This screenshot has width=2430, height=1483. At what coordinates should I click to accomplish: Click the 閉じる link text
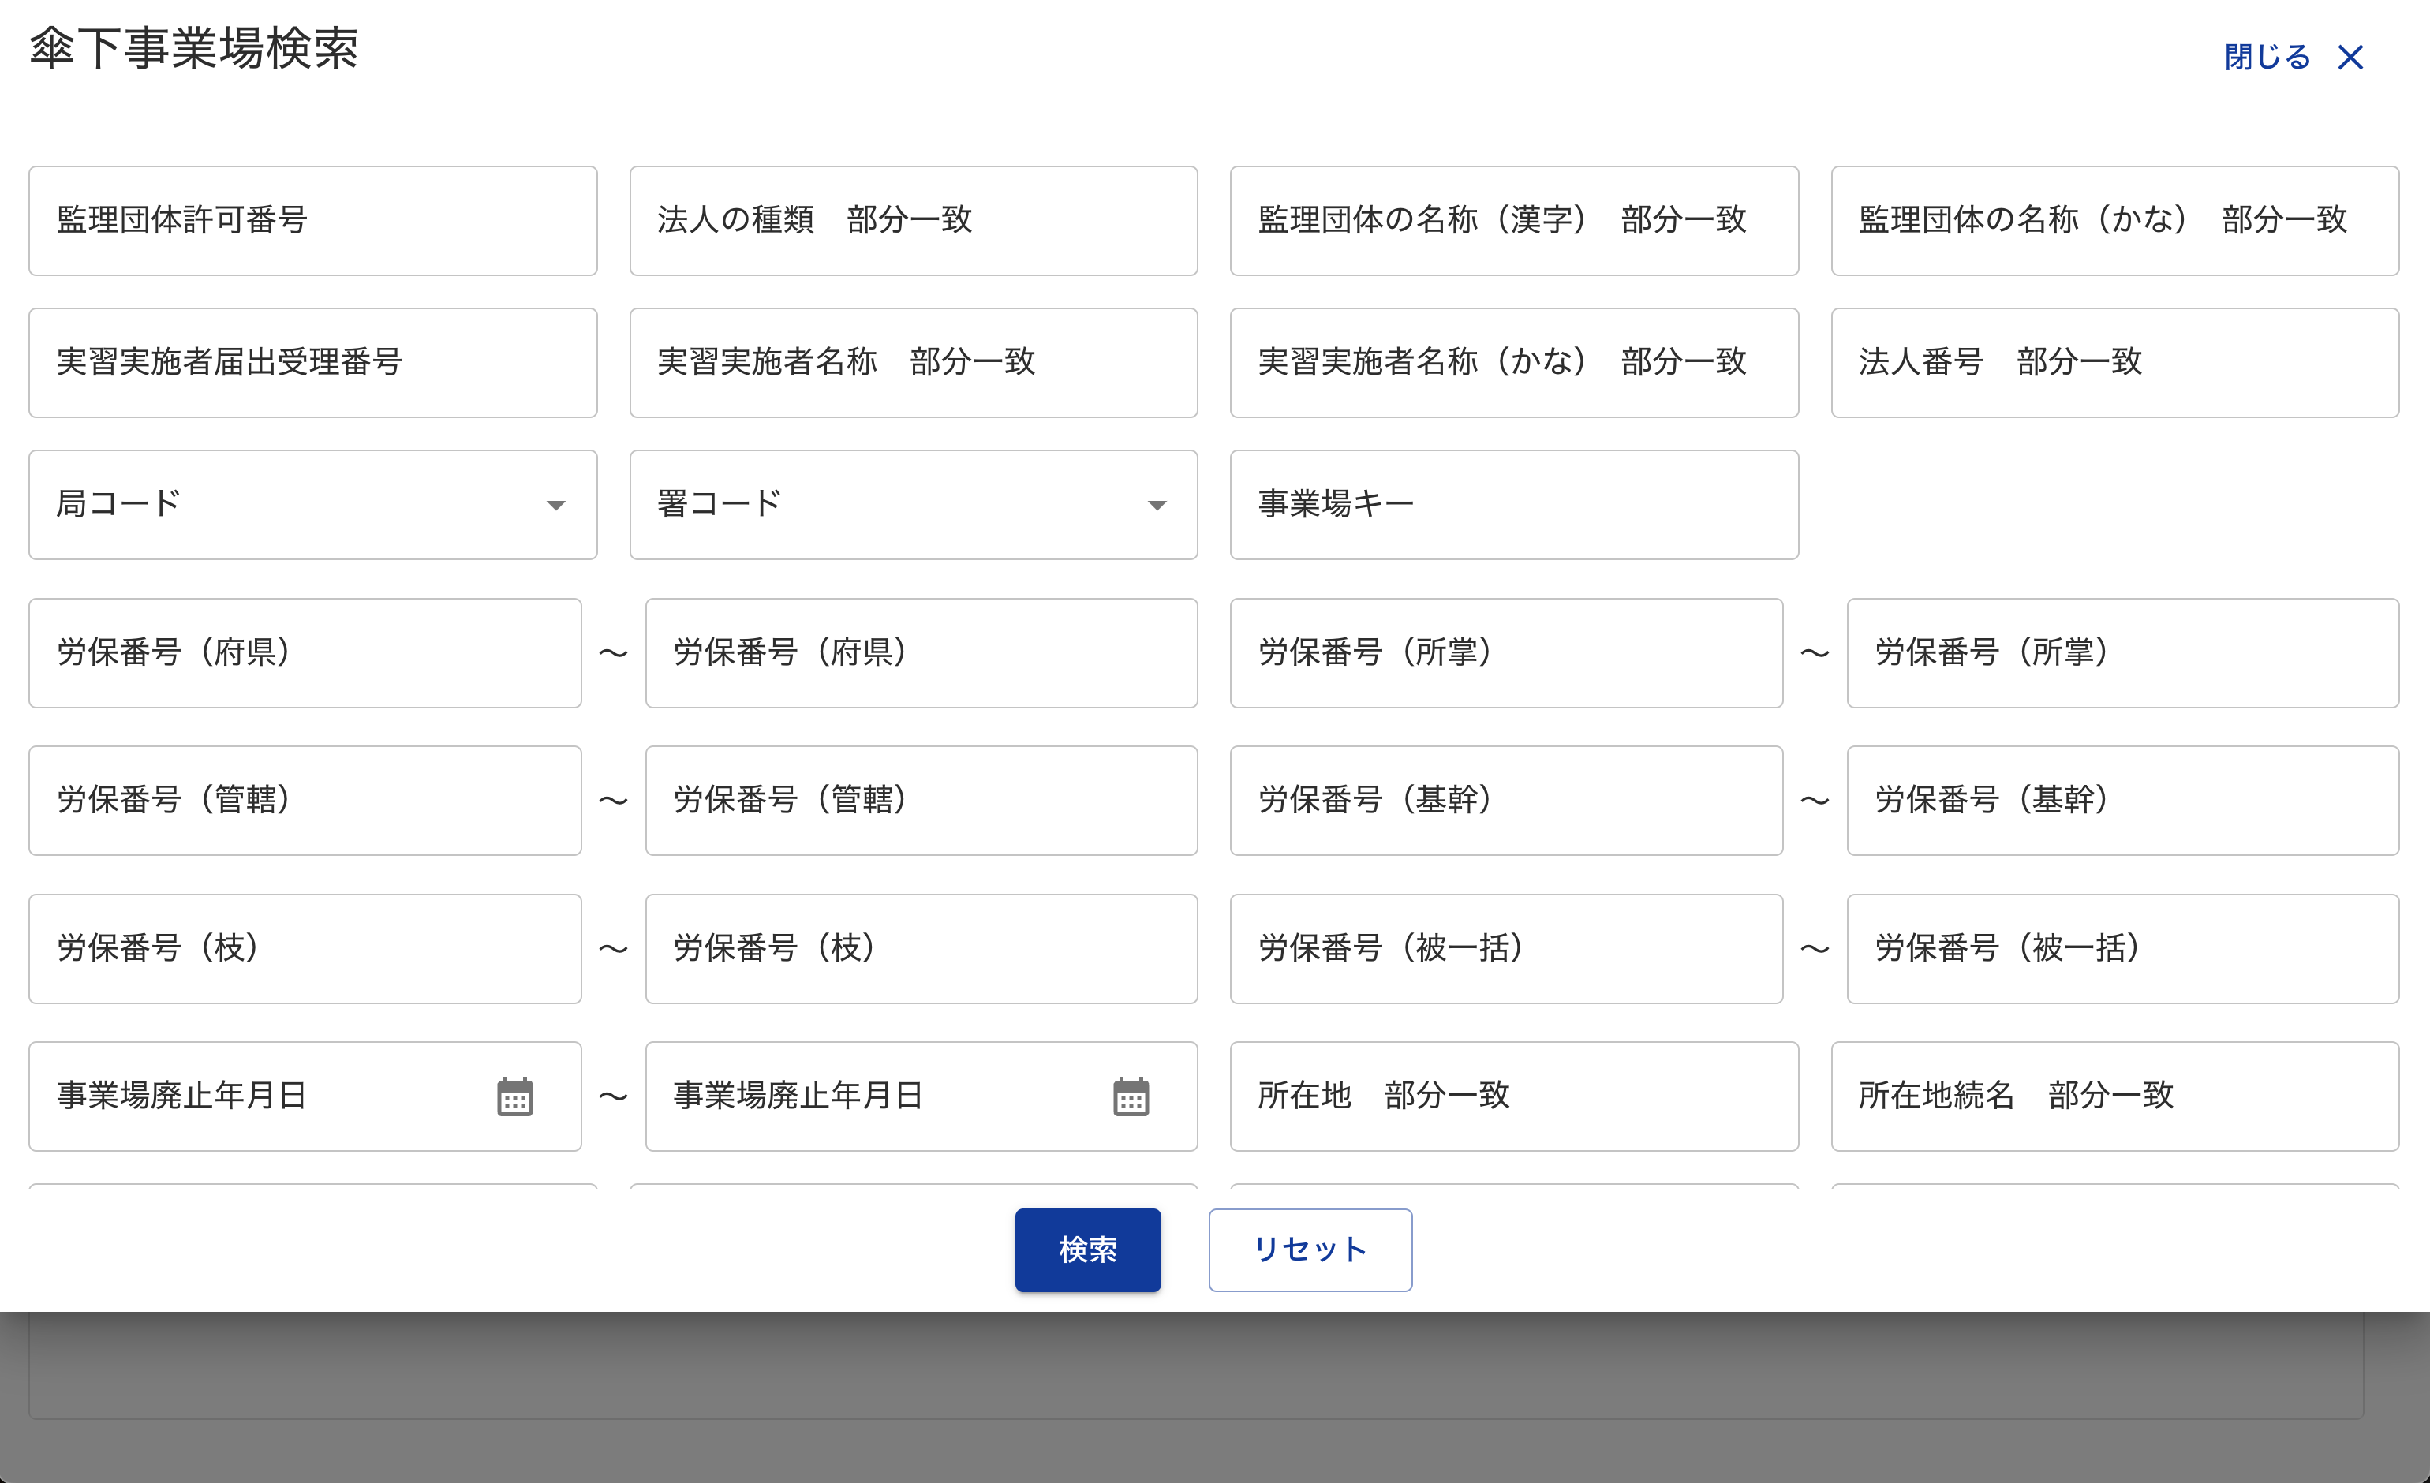click(x=2266, y=57)
